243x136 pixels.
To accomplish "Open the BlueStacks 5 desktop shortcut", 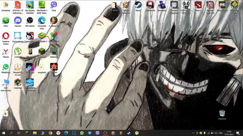I will click(x=42, y=36).
